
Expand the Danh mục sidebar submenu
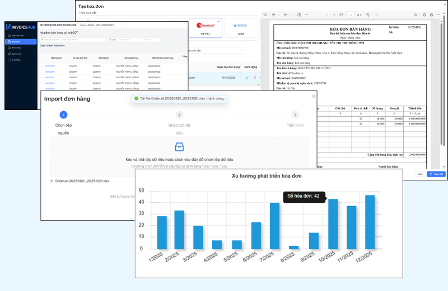(x=16, y=53)
